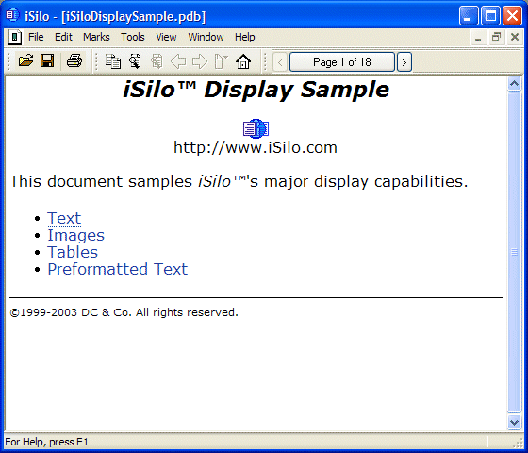Open the Tools menu
The width and height of the screenshot is (528, 453).
coord(133,37)
